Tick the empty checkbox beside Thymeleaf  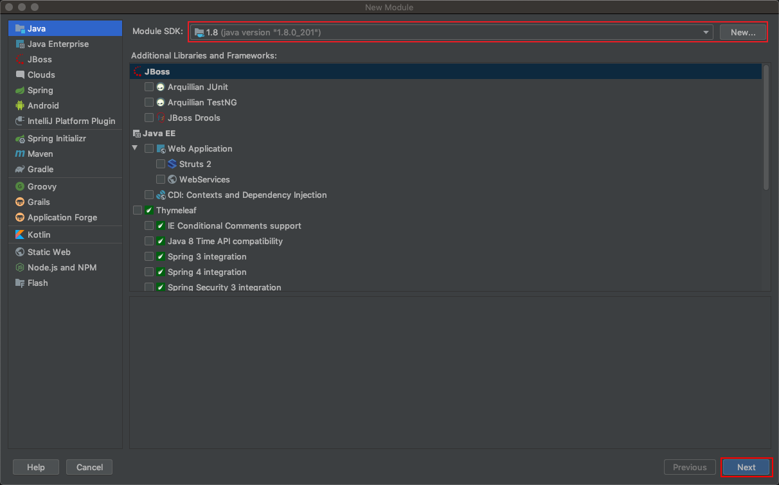(x=138, y=210)
